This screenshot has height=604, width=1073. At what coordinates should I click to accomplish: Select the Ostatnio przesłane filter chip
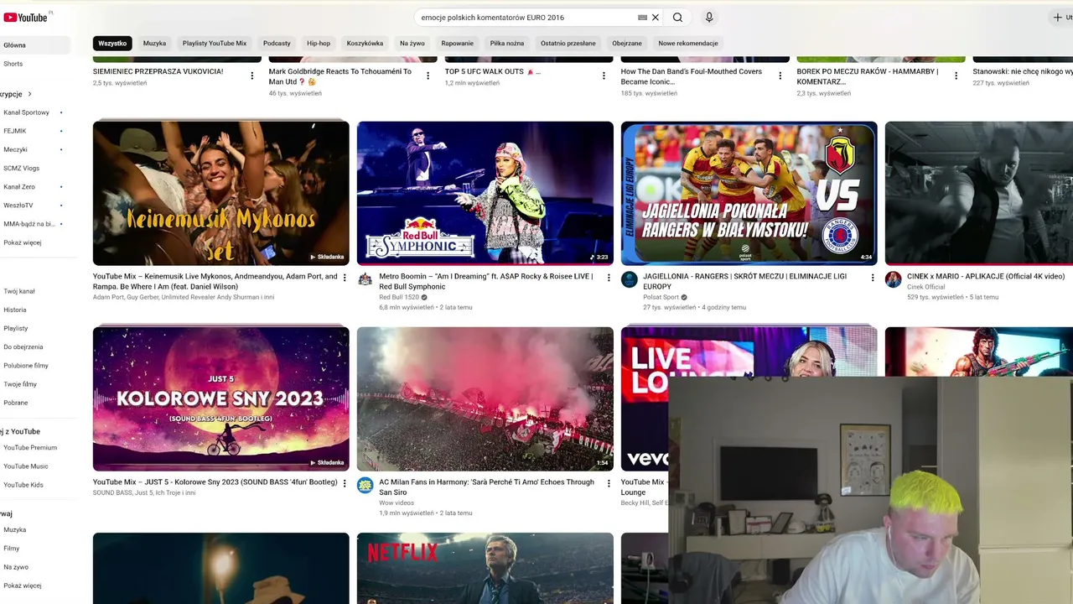[568, 43]
